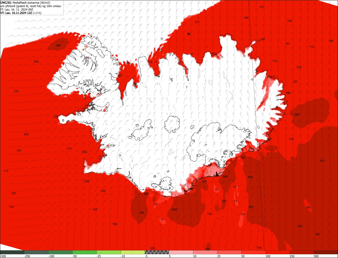
Task: Click the map value 126
Action: pos(13,193)
